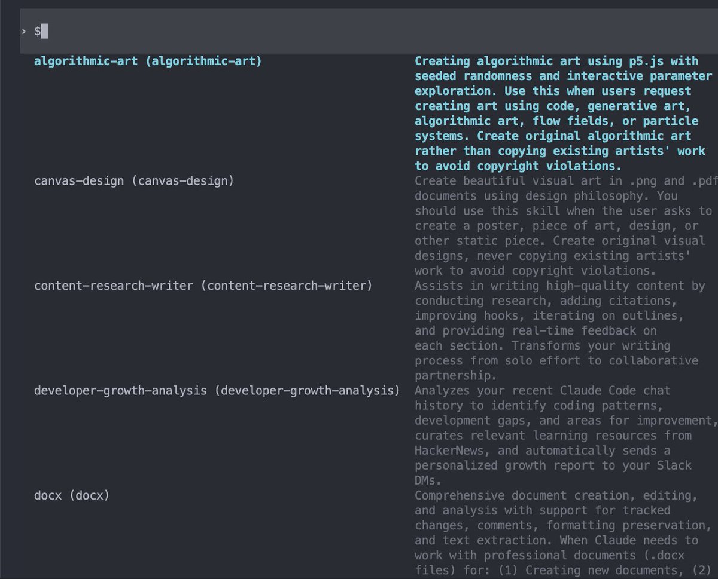
Task: Click the description starting "Comprehensive document creation, editing"
Action: tap(562, 533)
